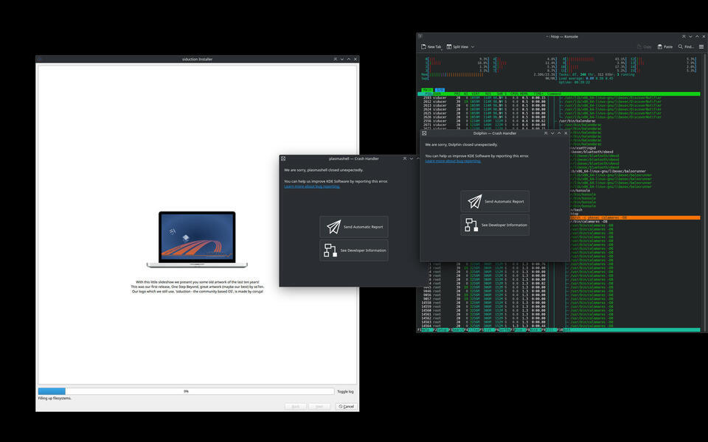Send Automatic Report for Dolphin crash
Image resolution: width=708 pixels, height=442 pixels.
click(495, 202)
